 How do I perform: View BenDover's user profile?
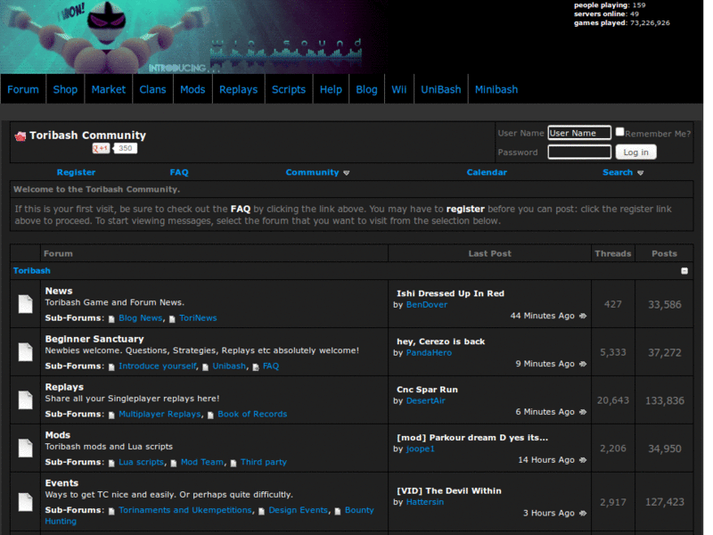427,305
